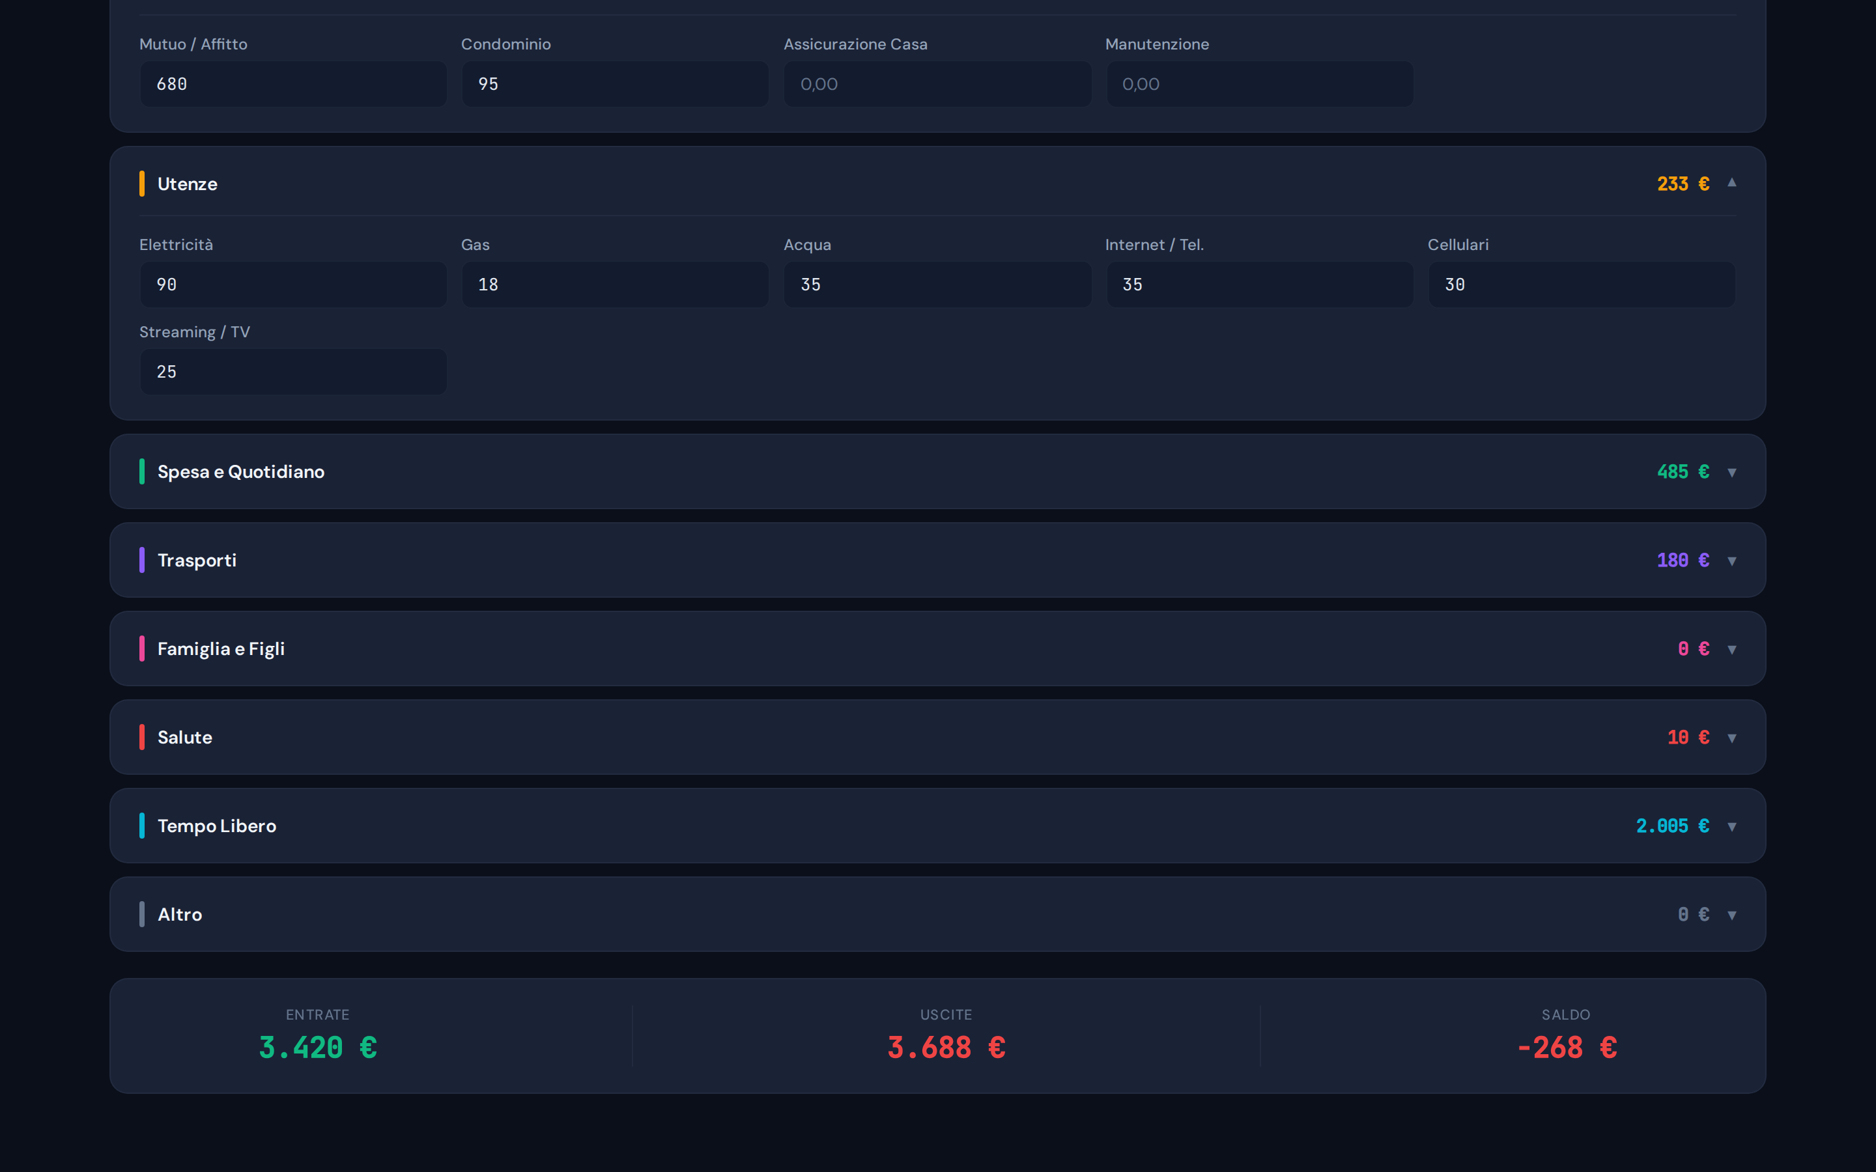Click the 180 € Trasporti total
The image size is (1876, 1172).
pyautogui.click(x=1683, y=561)
